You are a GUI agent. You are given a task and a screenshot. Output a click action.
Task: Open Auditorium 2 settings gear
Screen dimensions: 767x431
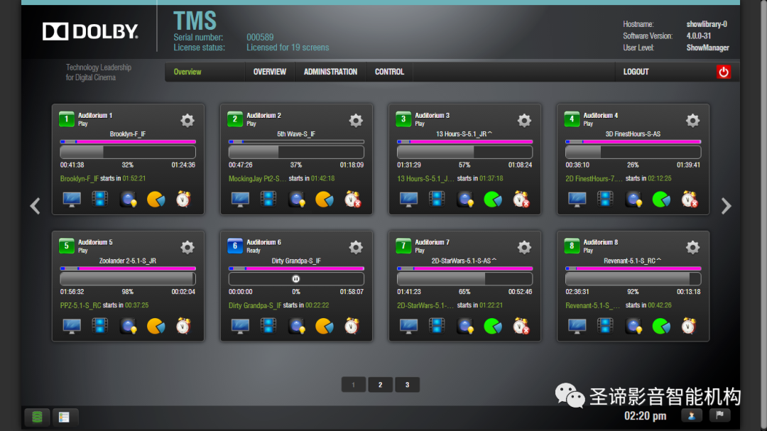pyautogui.click(x=356, y=120)
